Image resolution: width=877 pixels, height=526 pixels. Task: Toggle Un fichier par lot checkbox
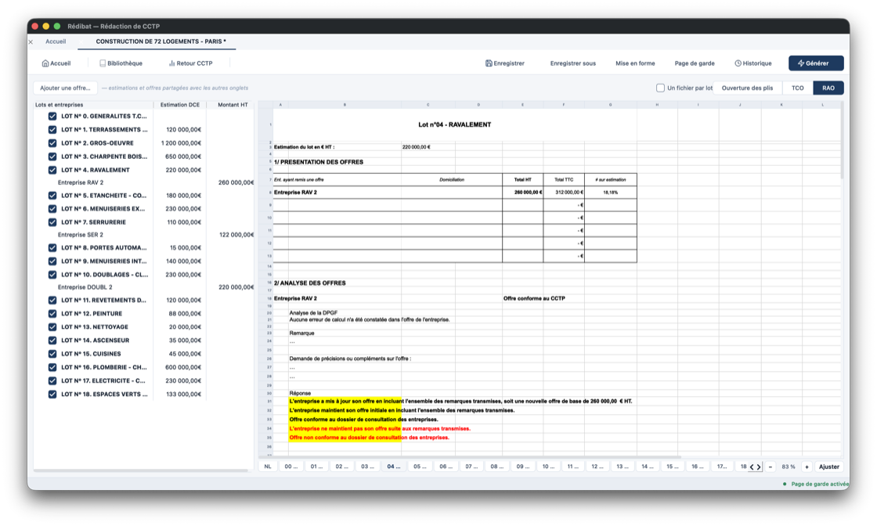coord(661,88)
